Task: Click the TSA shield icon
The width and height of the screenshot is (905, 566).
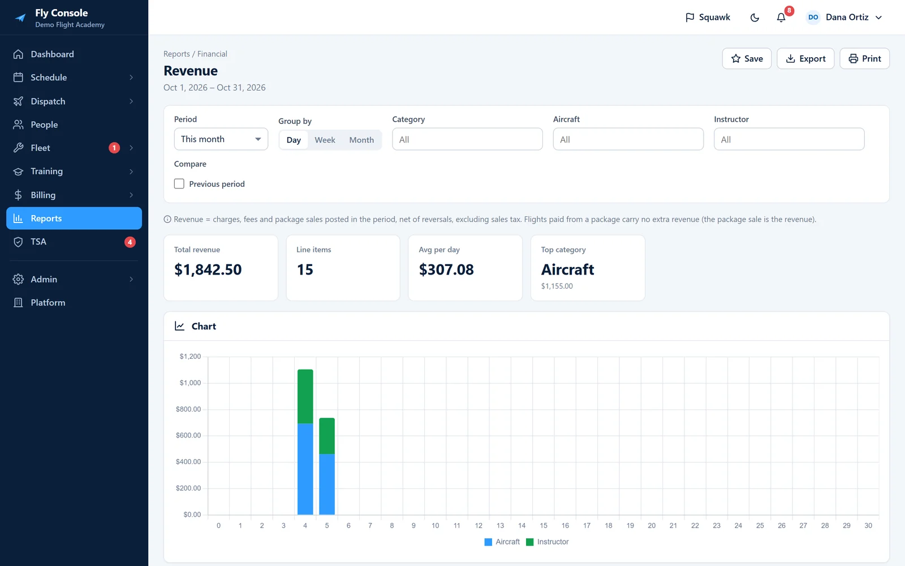Action: coord(18,242)
